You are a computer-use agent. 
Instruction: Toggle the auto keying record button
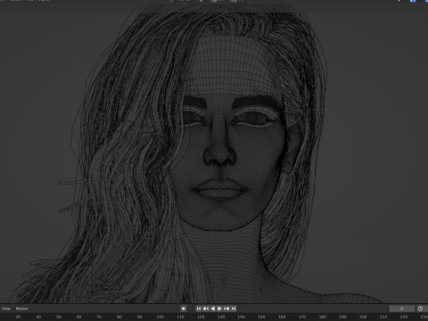(184, 309)
